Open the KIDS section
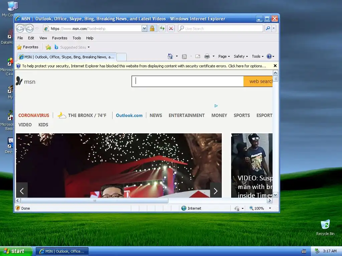342x256 pixels. point(43,125)
